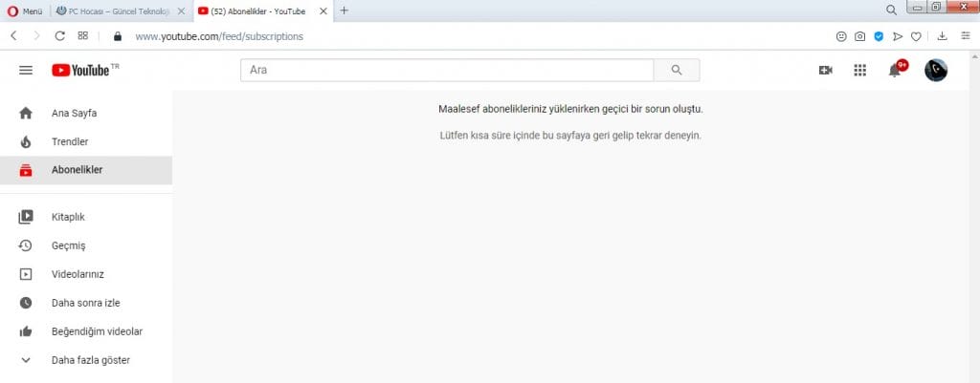Click the magnifier search button beside Ara
The height and width of the screenshot is (383, 980).
(677, 70)
